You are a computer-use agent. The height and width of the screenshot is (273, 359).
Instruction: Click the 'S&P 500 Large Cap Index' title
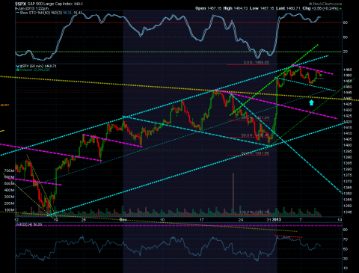49,4
